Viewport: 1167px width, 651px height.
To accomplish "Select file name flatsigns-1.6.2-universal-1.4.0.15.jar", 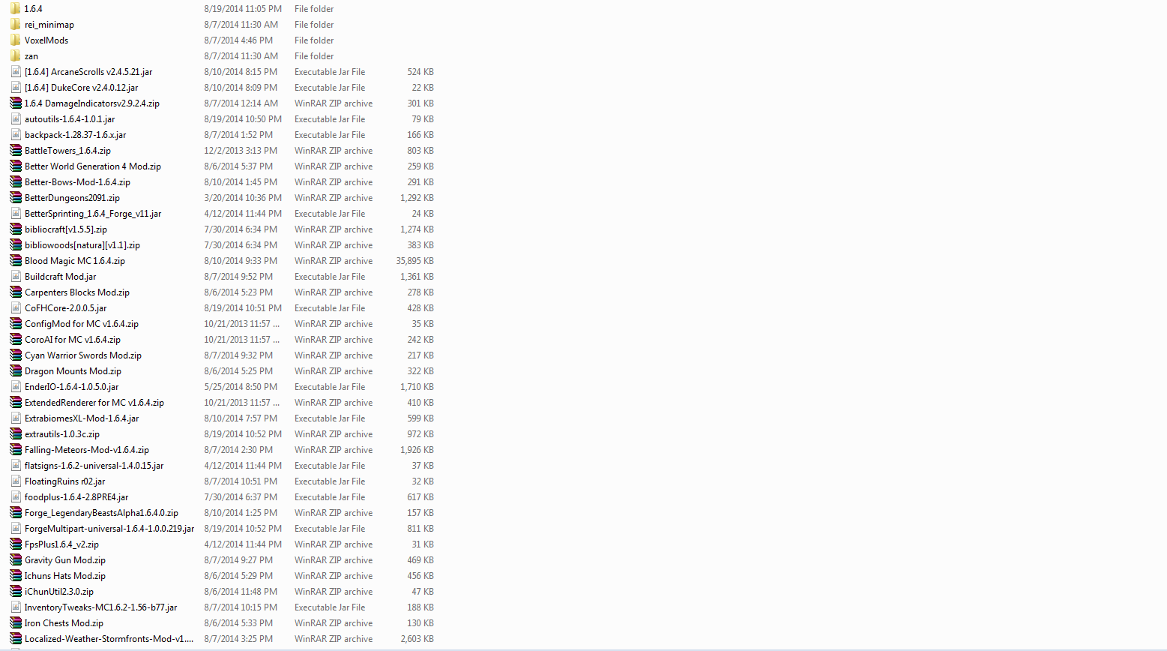I will pos(94,466).
